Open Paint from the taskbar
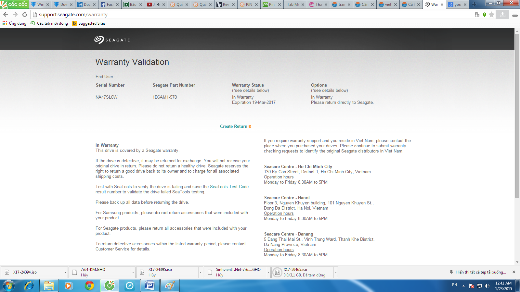Viewport: 520px width, 292px height. 170,286
